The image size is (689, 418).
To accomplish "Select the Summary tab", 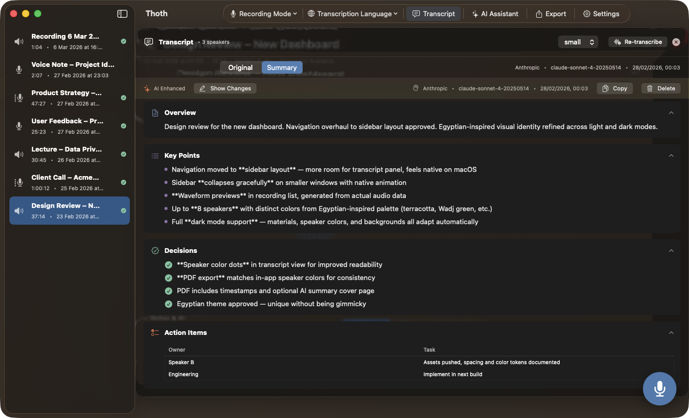I will [282, 67].
